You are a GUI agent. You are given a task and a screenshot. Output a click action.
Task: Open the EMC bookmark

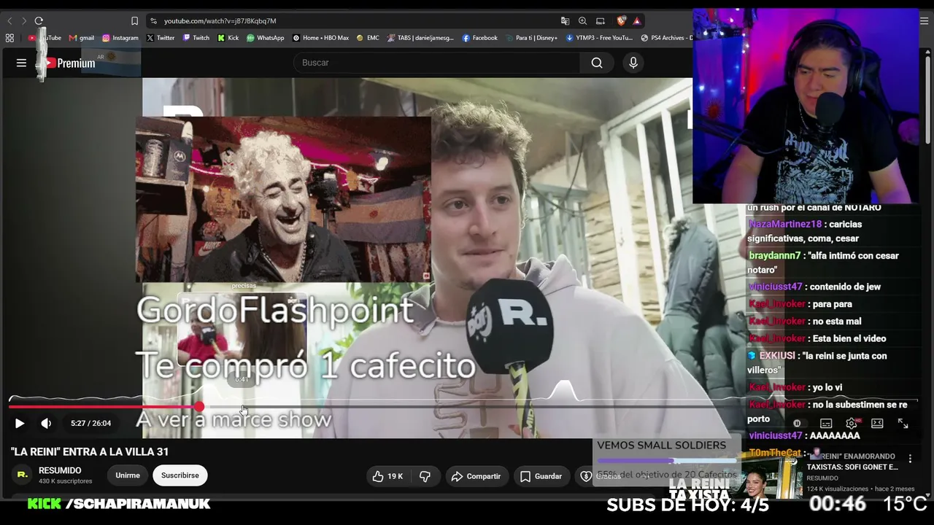(x=368, y=38)
